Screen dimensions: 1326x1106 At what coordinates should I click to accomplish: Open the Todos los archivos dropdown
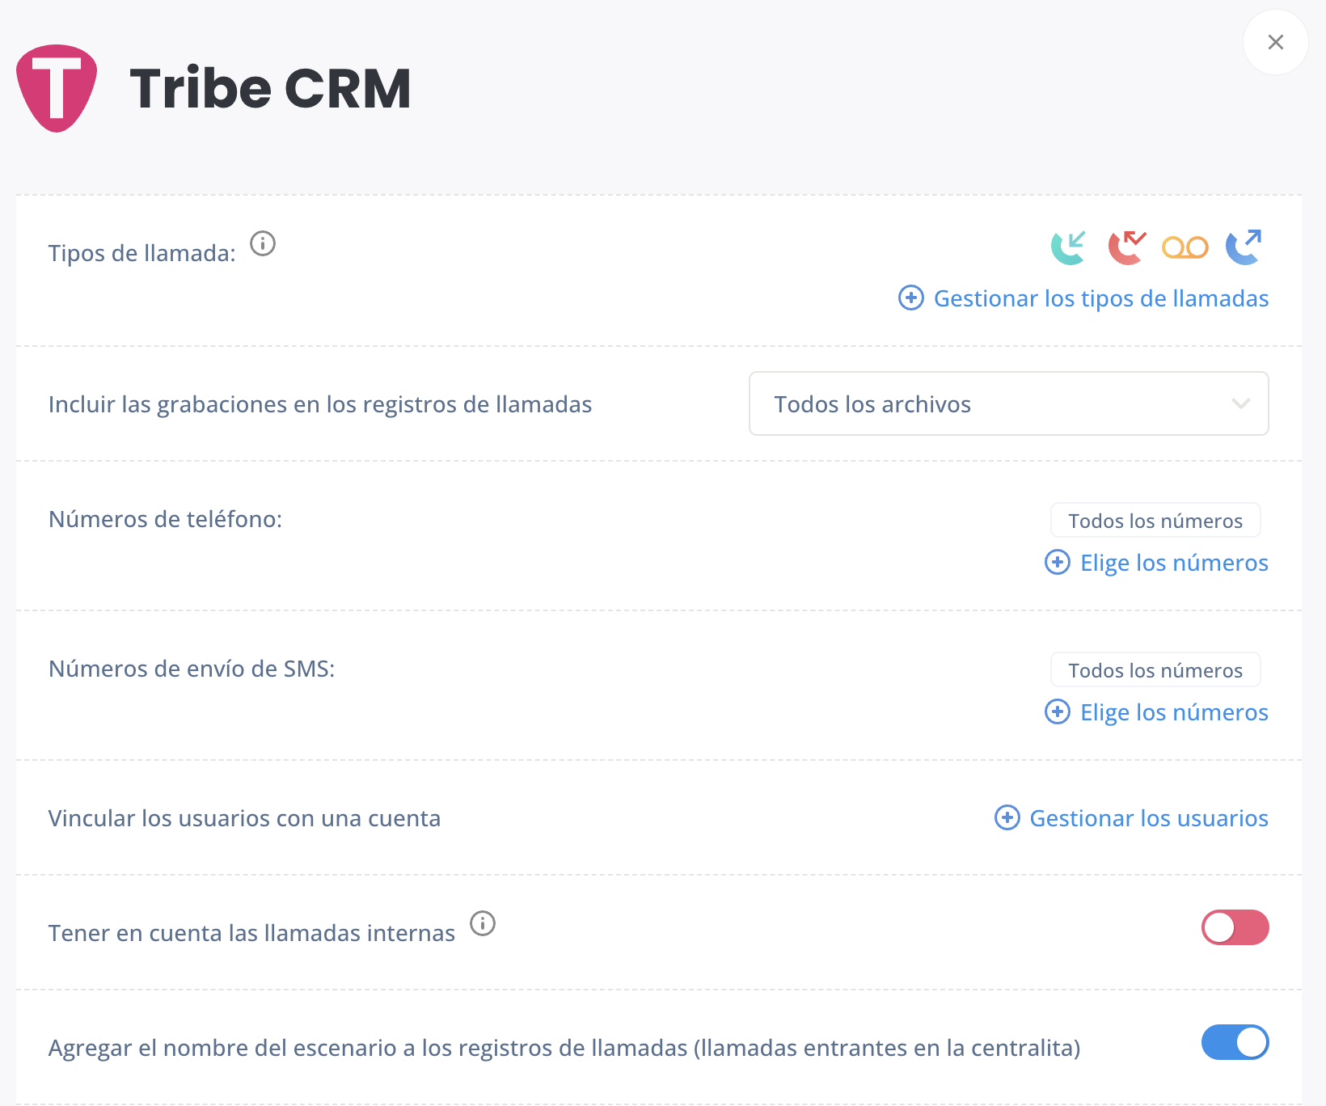[x=1009, y=403]
